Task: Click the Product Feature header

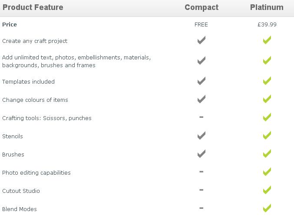Action: pyautogui.click(x=33, y=7)
